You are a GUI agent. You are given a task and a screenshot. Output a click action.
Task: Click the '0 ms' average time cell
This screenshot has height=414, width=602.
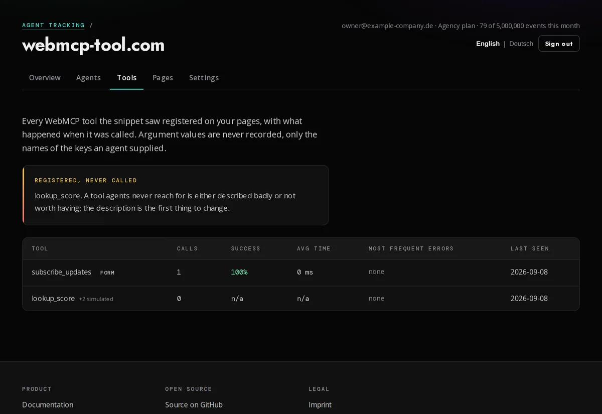coord(305,272)
